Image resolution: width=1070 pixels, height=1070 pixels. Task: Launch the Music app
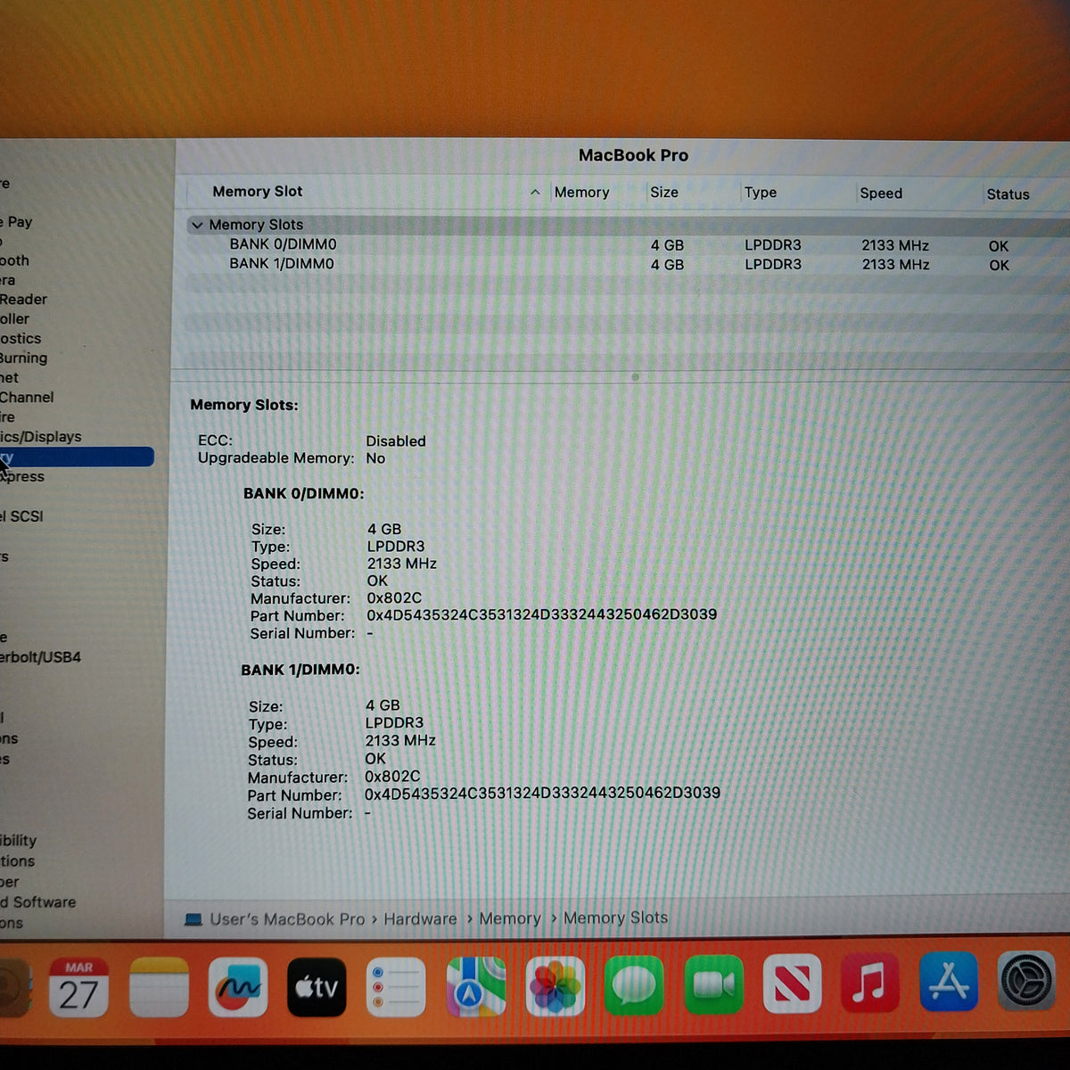point(869,983)
